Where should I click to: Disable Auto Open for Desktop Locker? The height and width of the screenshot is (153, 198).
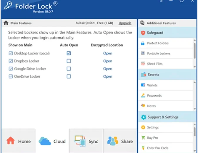pyautogui.click(x=69, y=53)
